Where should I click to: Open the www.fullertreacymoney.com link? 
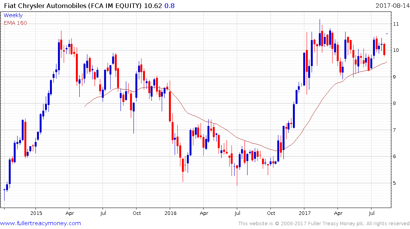point(40,223)
